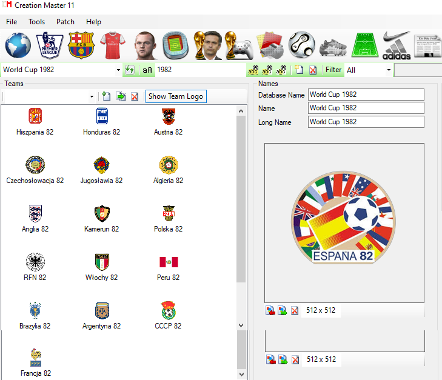
Task: Open the Premier League leagues icon
Action: (50, 45)
